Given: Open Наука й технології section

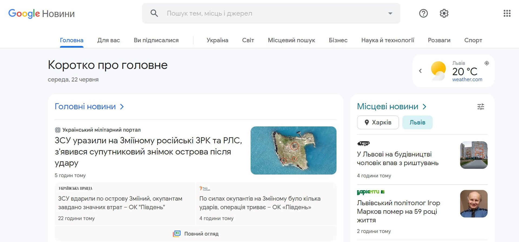Looking at the screenshot, I should 388,40.
